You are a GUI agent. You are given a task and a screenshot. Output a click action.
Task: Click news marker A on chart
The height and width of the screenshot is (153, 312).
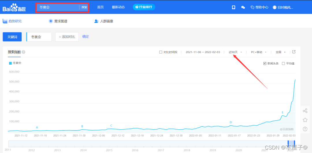(x=37, y=127)
